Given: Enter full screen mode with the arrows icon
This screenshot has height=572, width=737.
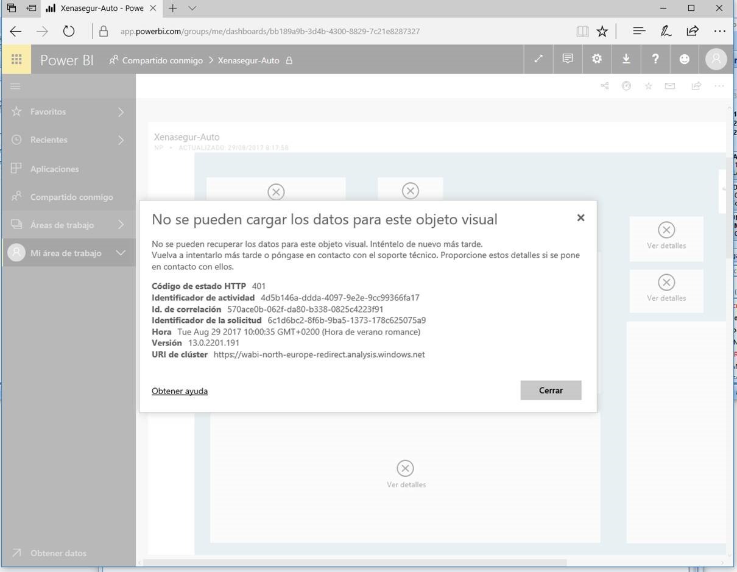Looking at the screenshot, I should click(x=538, y=59).
